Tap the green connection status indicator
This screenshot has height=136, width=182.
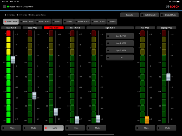pos(8,6)
